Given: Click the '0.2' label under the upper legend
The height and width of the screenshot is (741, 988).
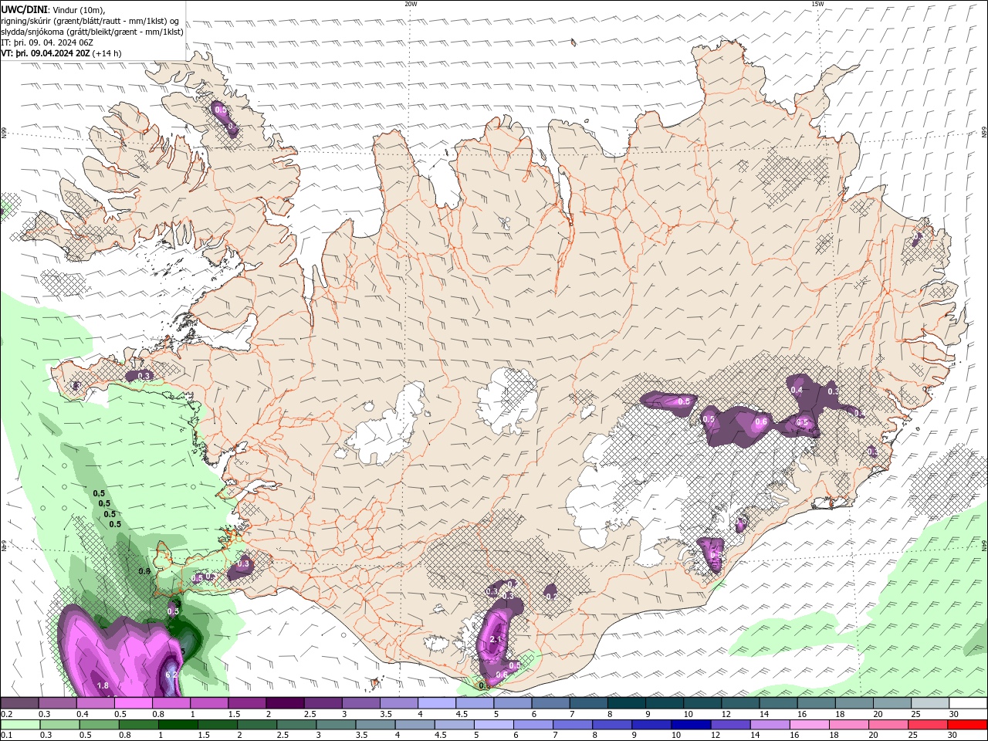Looking at the screenshot, I should coord(6,714).
